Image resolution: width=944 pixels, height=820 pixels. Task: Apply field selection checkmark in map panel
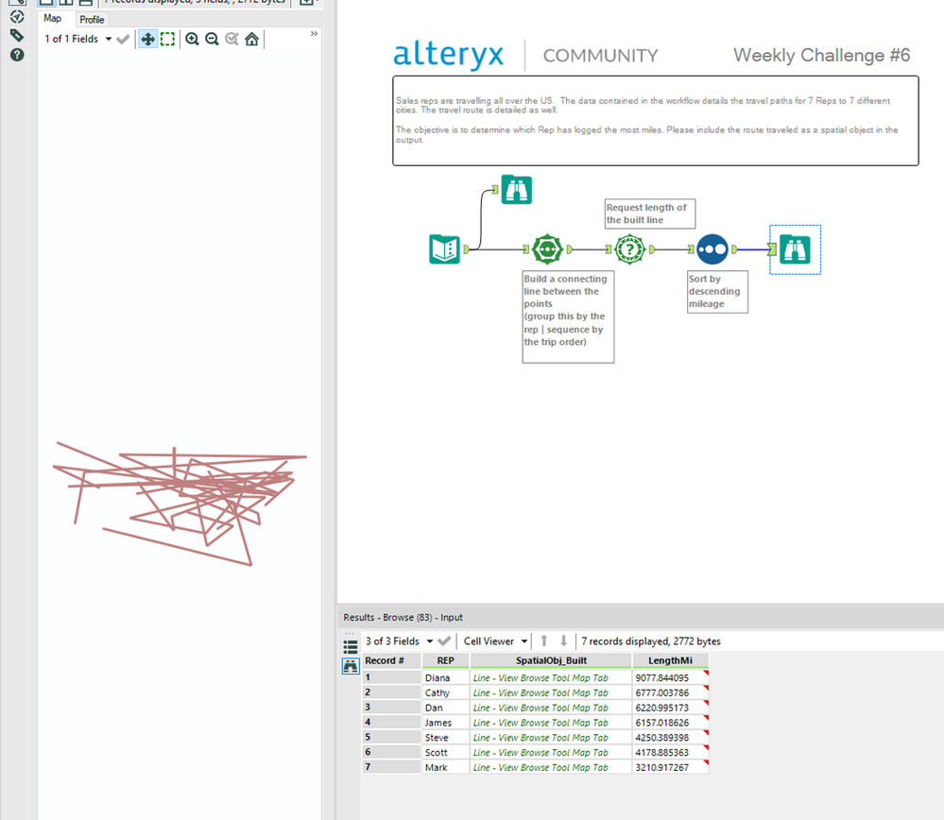click(123, 39)
